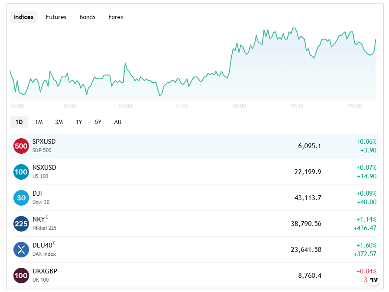Viewport: 389px width, 292px height.
Task: Click the +436.47 point change value
Action: pos(365,228)
